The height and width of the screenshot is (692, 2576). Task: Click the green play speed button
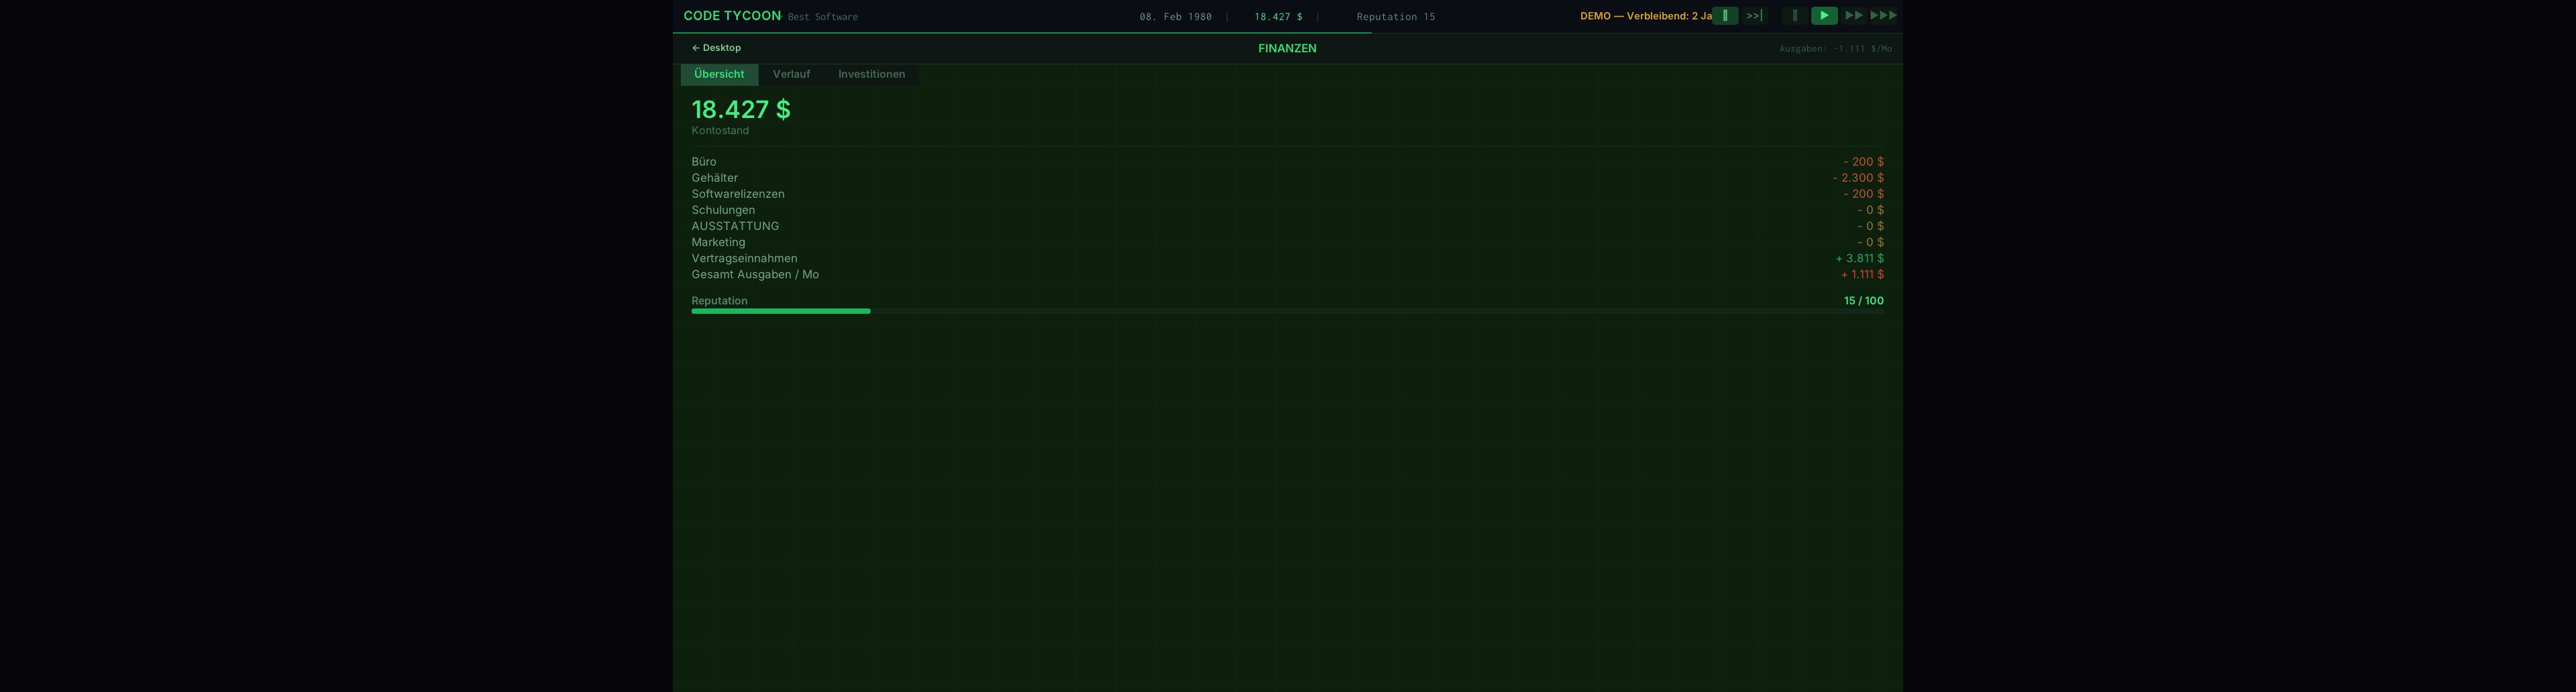(1823, 16)
